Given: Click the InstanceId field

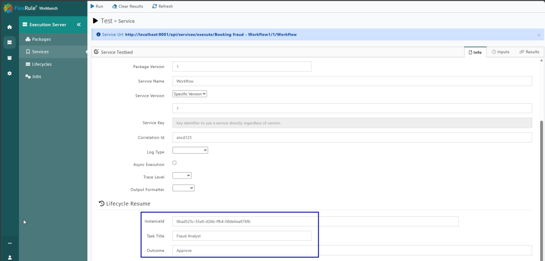Looking at the screenshot, I should click(315, 222).
